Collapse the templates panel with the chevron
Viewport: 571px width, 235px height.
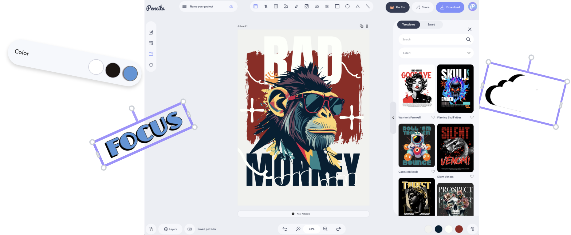(x=393, y=118)
